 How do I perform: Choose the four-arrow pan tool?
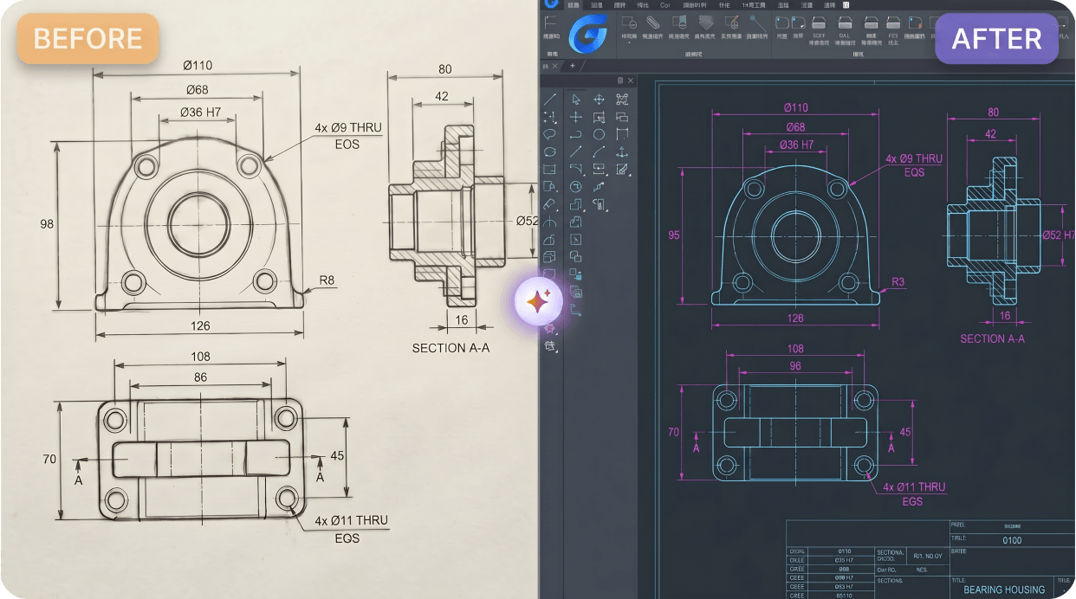(x=599, y=99)
